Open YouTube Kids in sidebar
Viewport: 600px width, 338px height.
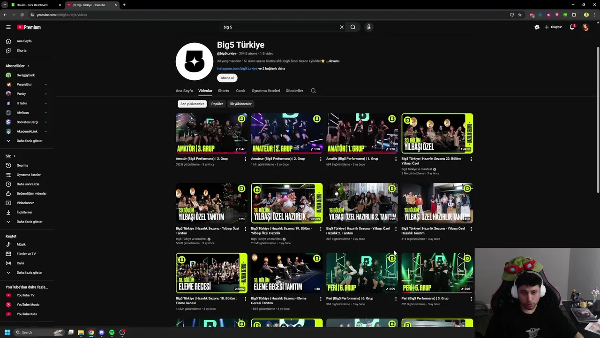click(27, 314)
